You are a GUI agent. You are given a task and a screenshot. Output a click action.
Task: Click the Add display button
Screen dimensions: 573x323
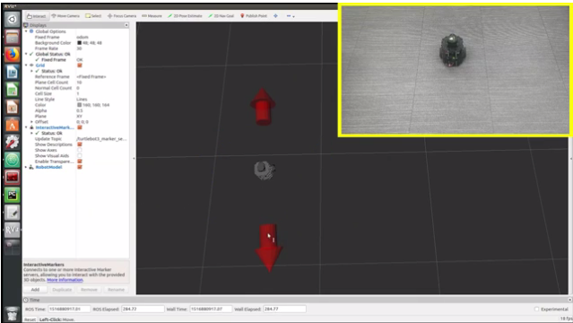(x=35, y=290)
